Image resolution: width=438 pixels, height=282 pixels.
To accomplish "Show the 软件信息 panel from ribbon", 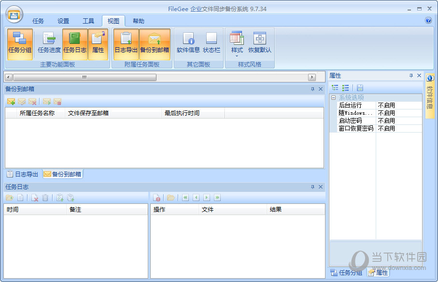I will tap(188, 44).
